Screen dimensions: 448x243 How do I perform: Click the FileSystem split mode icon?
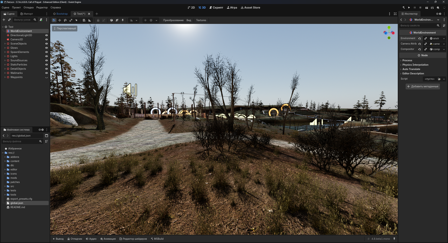[47, 135]
